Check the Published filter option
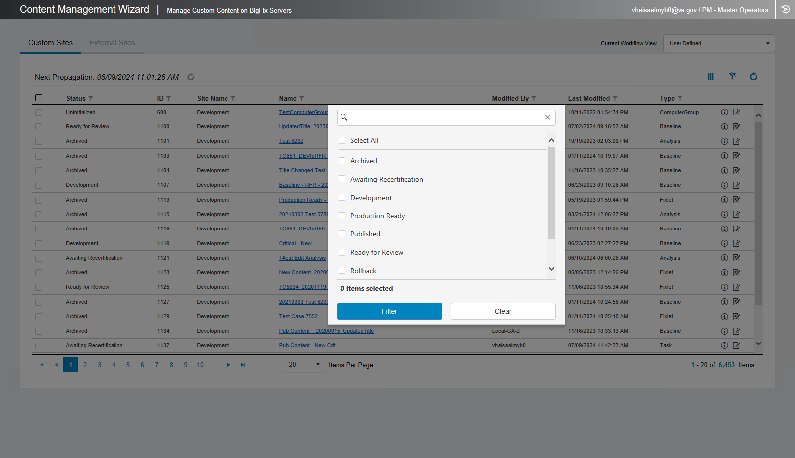The height and width of the screenshot is (458, 795). [342, 234]
